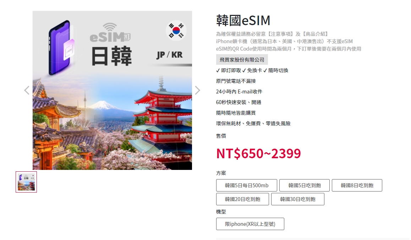Image resolution: width=411 pixels, height=240 pixels.
Task: Click the 機型 section label
Action: [221, 212]
